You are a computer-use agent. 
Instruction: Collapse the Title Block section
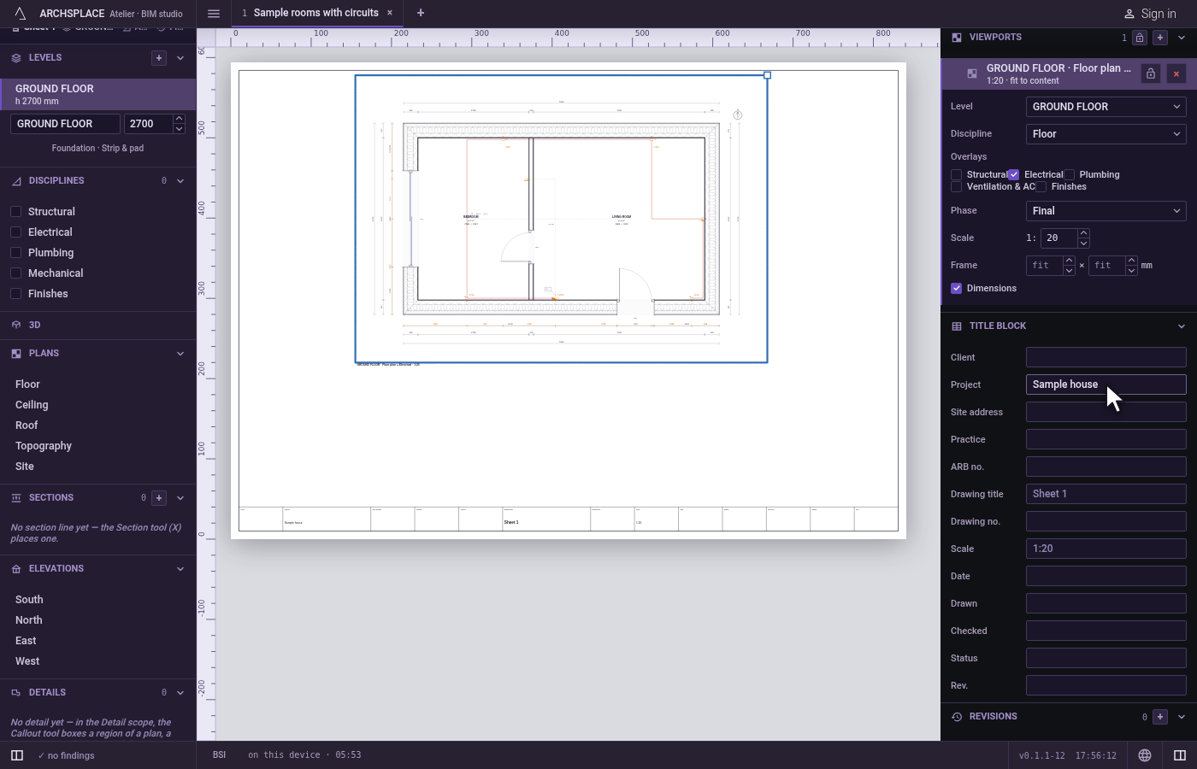[1182, 326]
